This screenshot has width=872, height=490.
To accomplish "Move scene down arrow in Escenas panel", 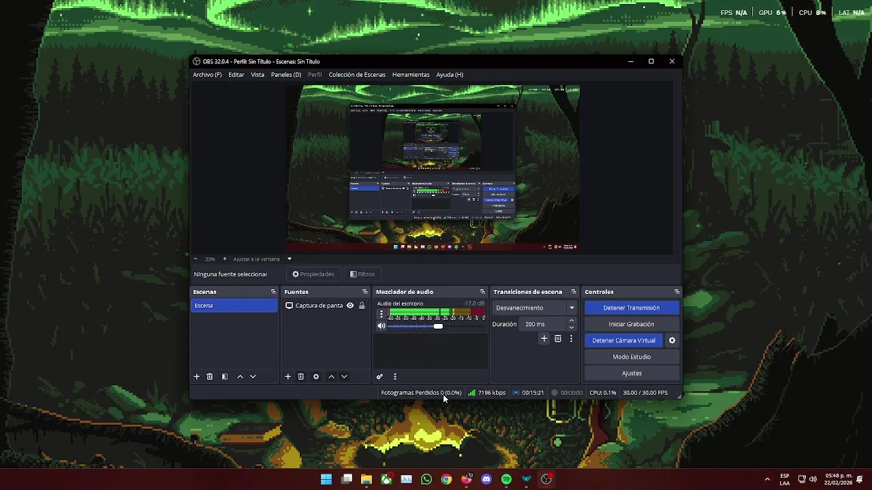I will click(x=253, y=376).
